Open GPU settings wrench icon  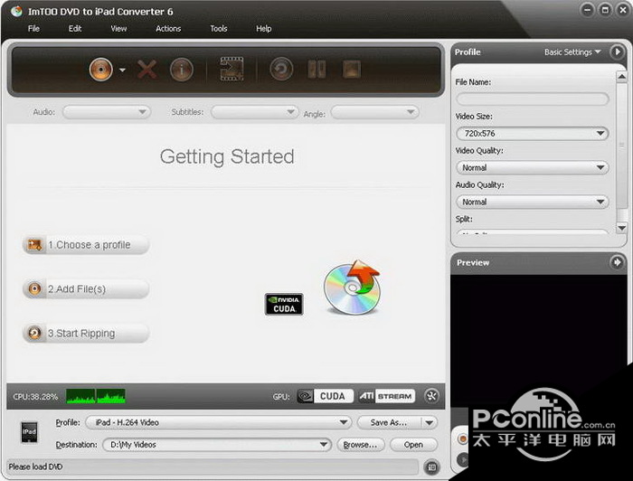click(x=431, y=396)
